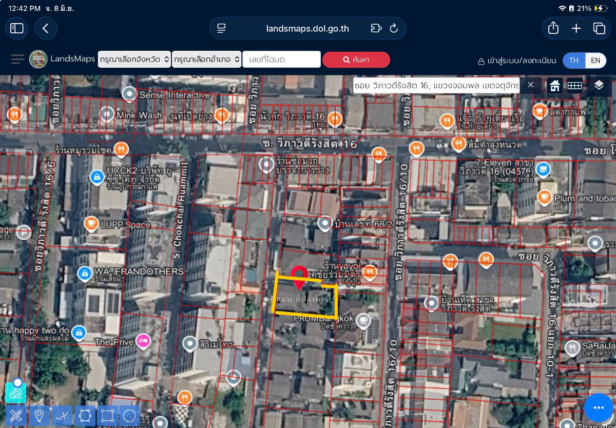This screenshot has height=428, width=616.
Task: Click the title deed number field
Action: point(282,60)
